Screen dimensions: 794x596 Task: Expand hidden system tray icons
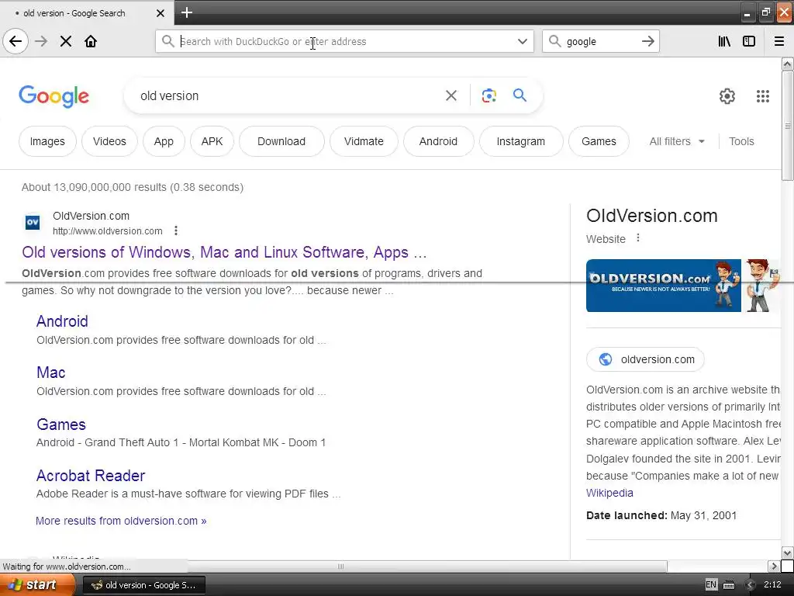750,585
